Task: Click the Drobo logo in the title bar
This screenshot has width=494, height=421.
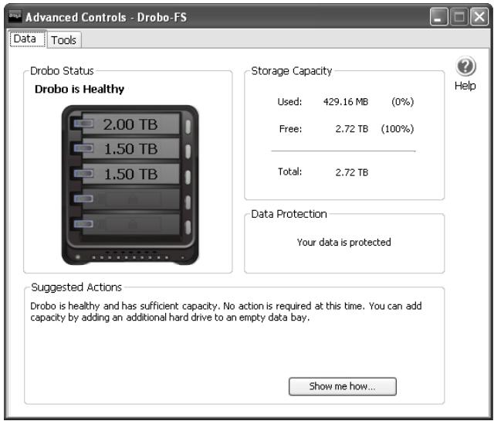Action: [x=15, y=17]
